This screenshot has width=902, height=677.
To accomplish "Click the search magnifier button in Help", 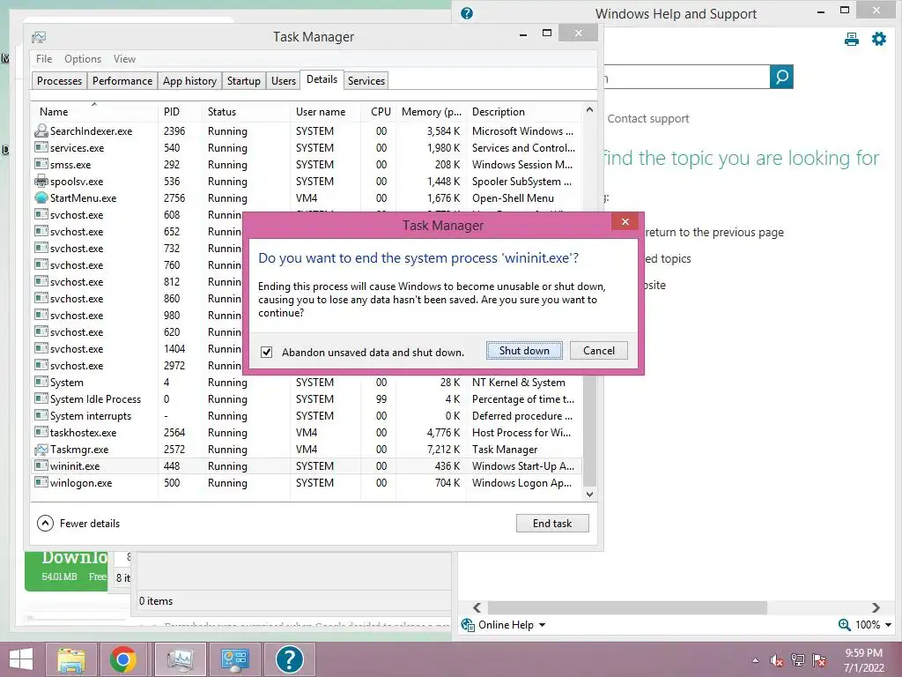I will (781, 77).
